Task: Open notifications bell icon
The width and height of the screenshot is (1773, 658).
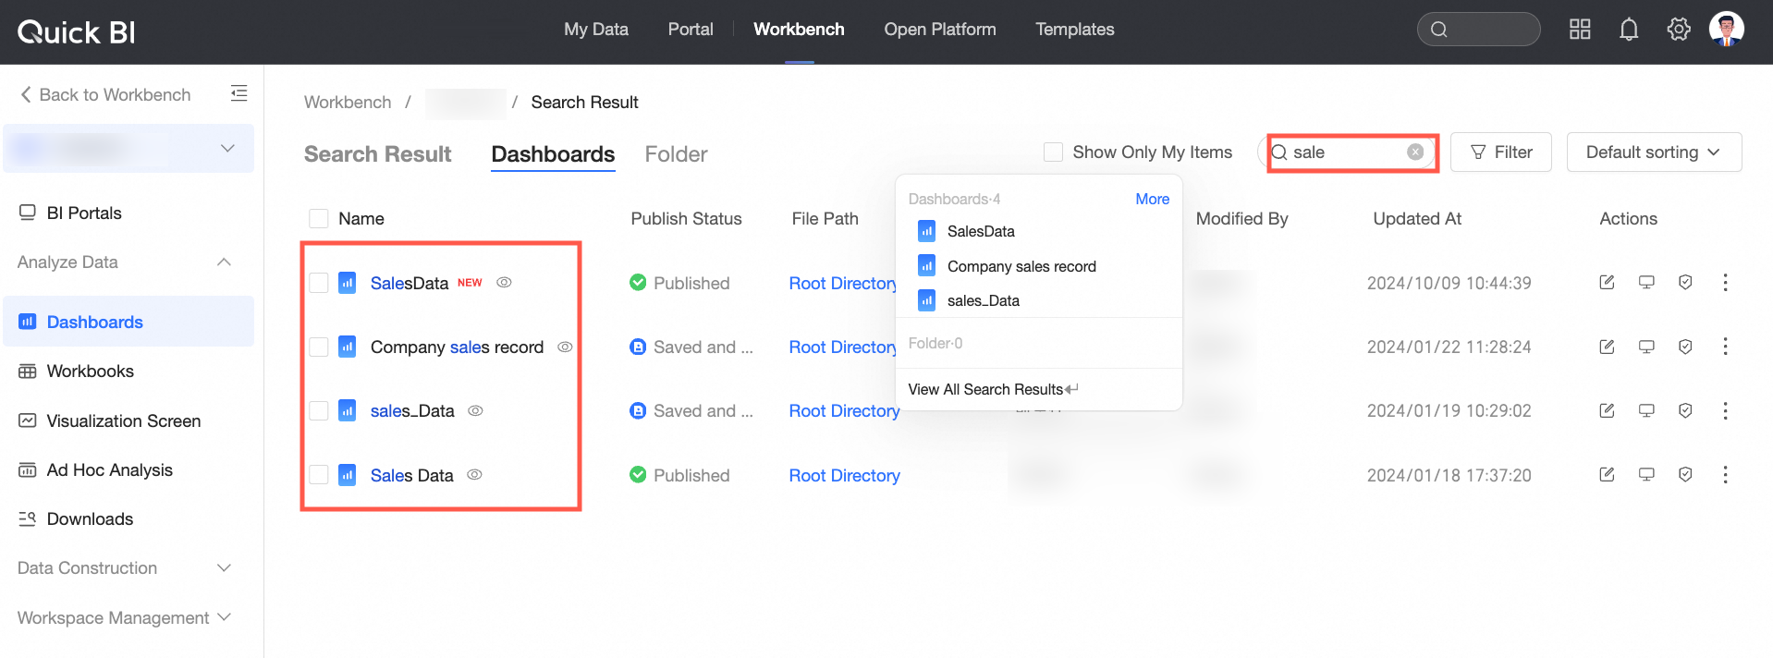Action: click(x=1629, y=30)
